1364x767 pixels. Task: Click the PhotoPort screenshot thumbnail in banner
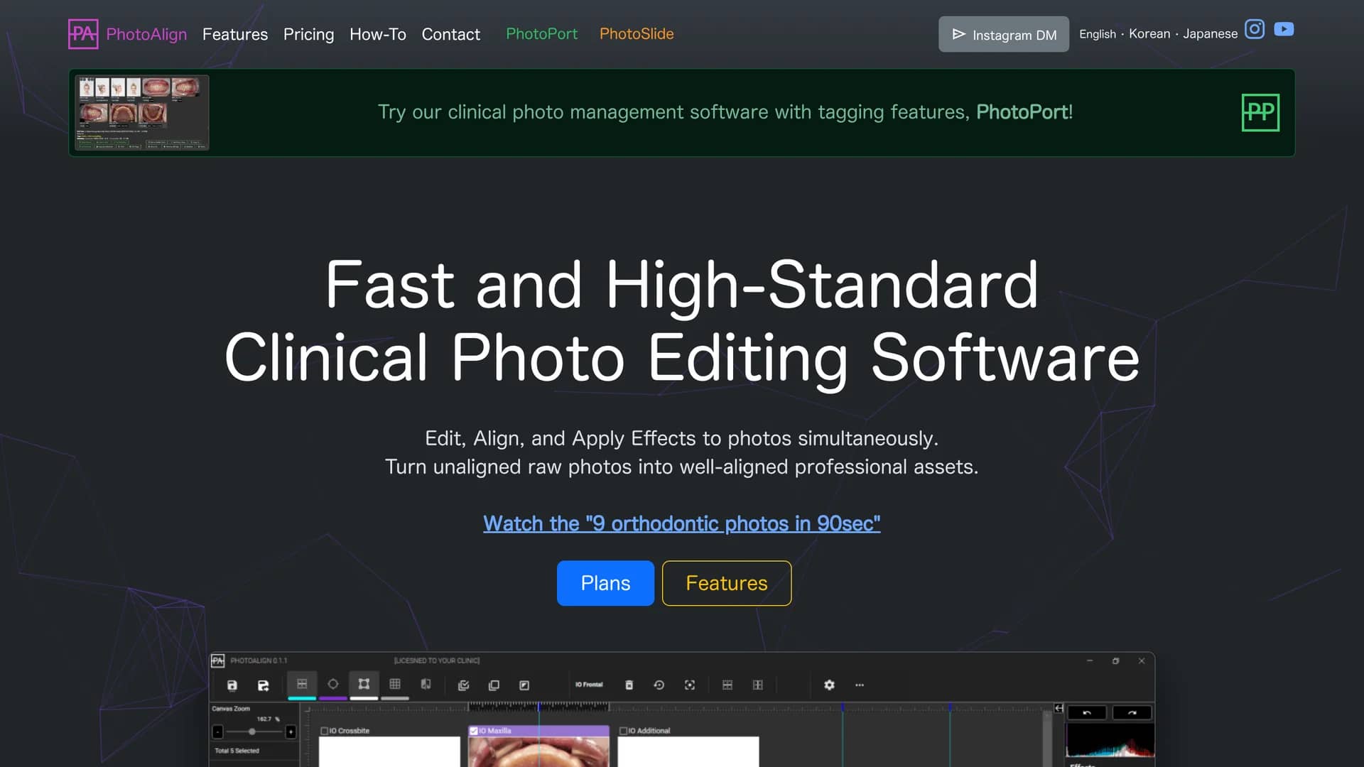pyautogui.click(x=142, y=112)
